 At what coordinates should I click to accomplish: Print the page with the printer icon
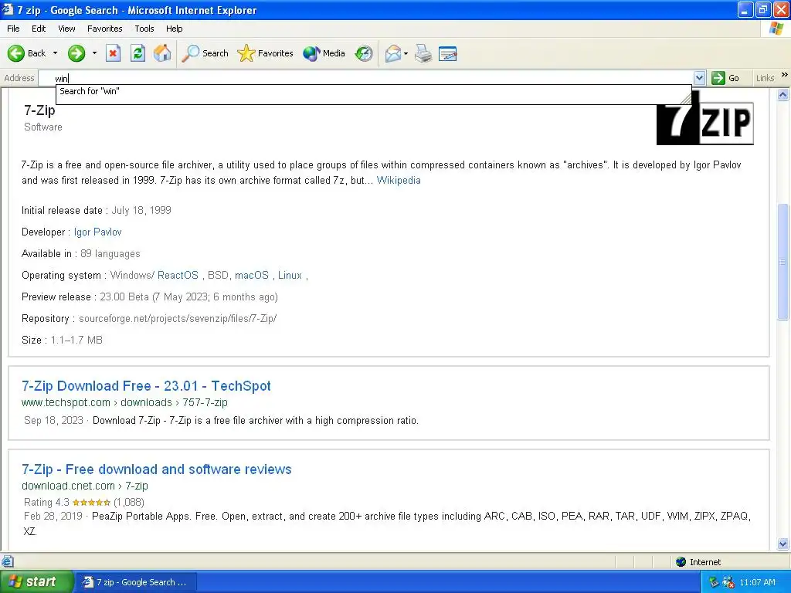pyautogui.click(x=423, y=53)
